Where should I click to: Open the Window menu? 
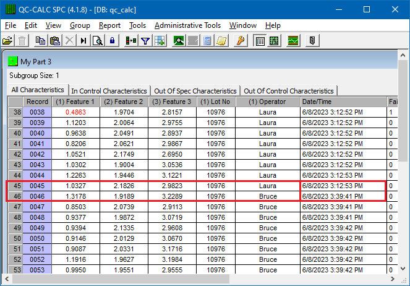point(242,25)
